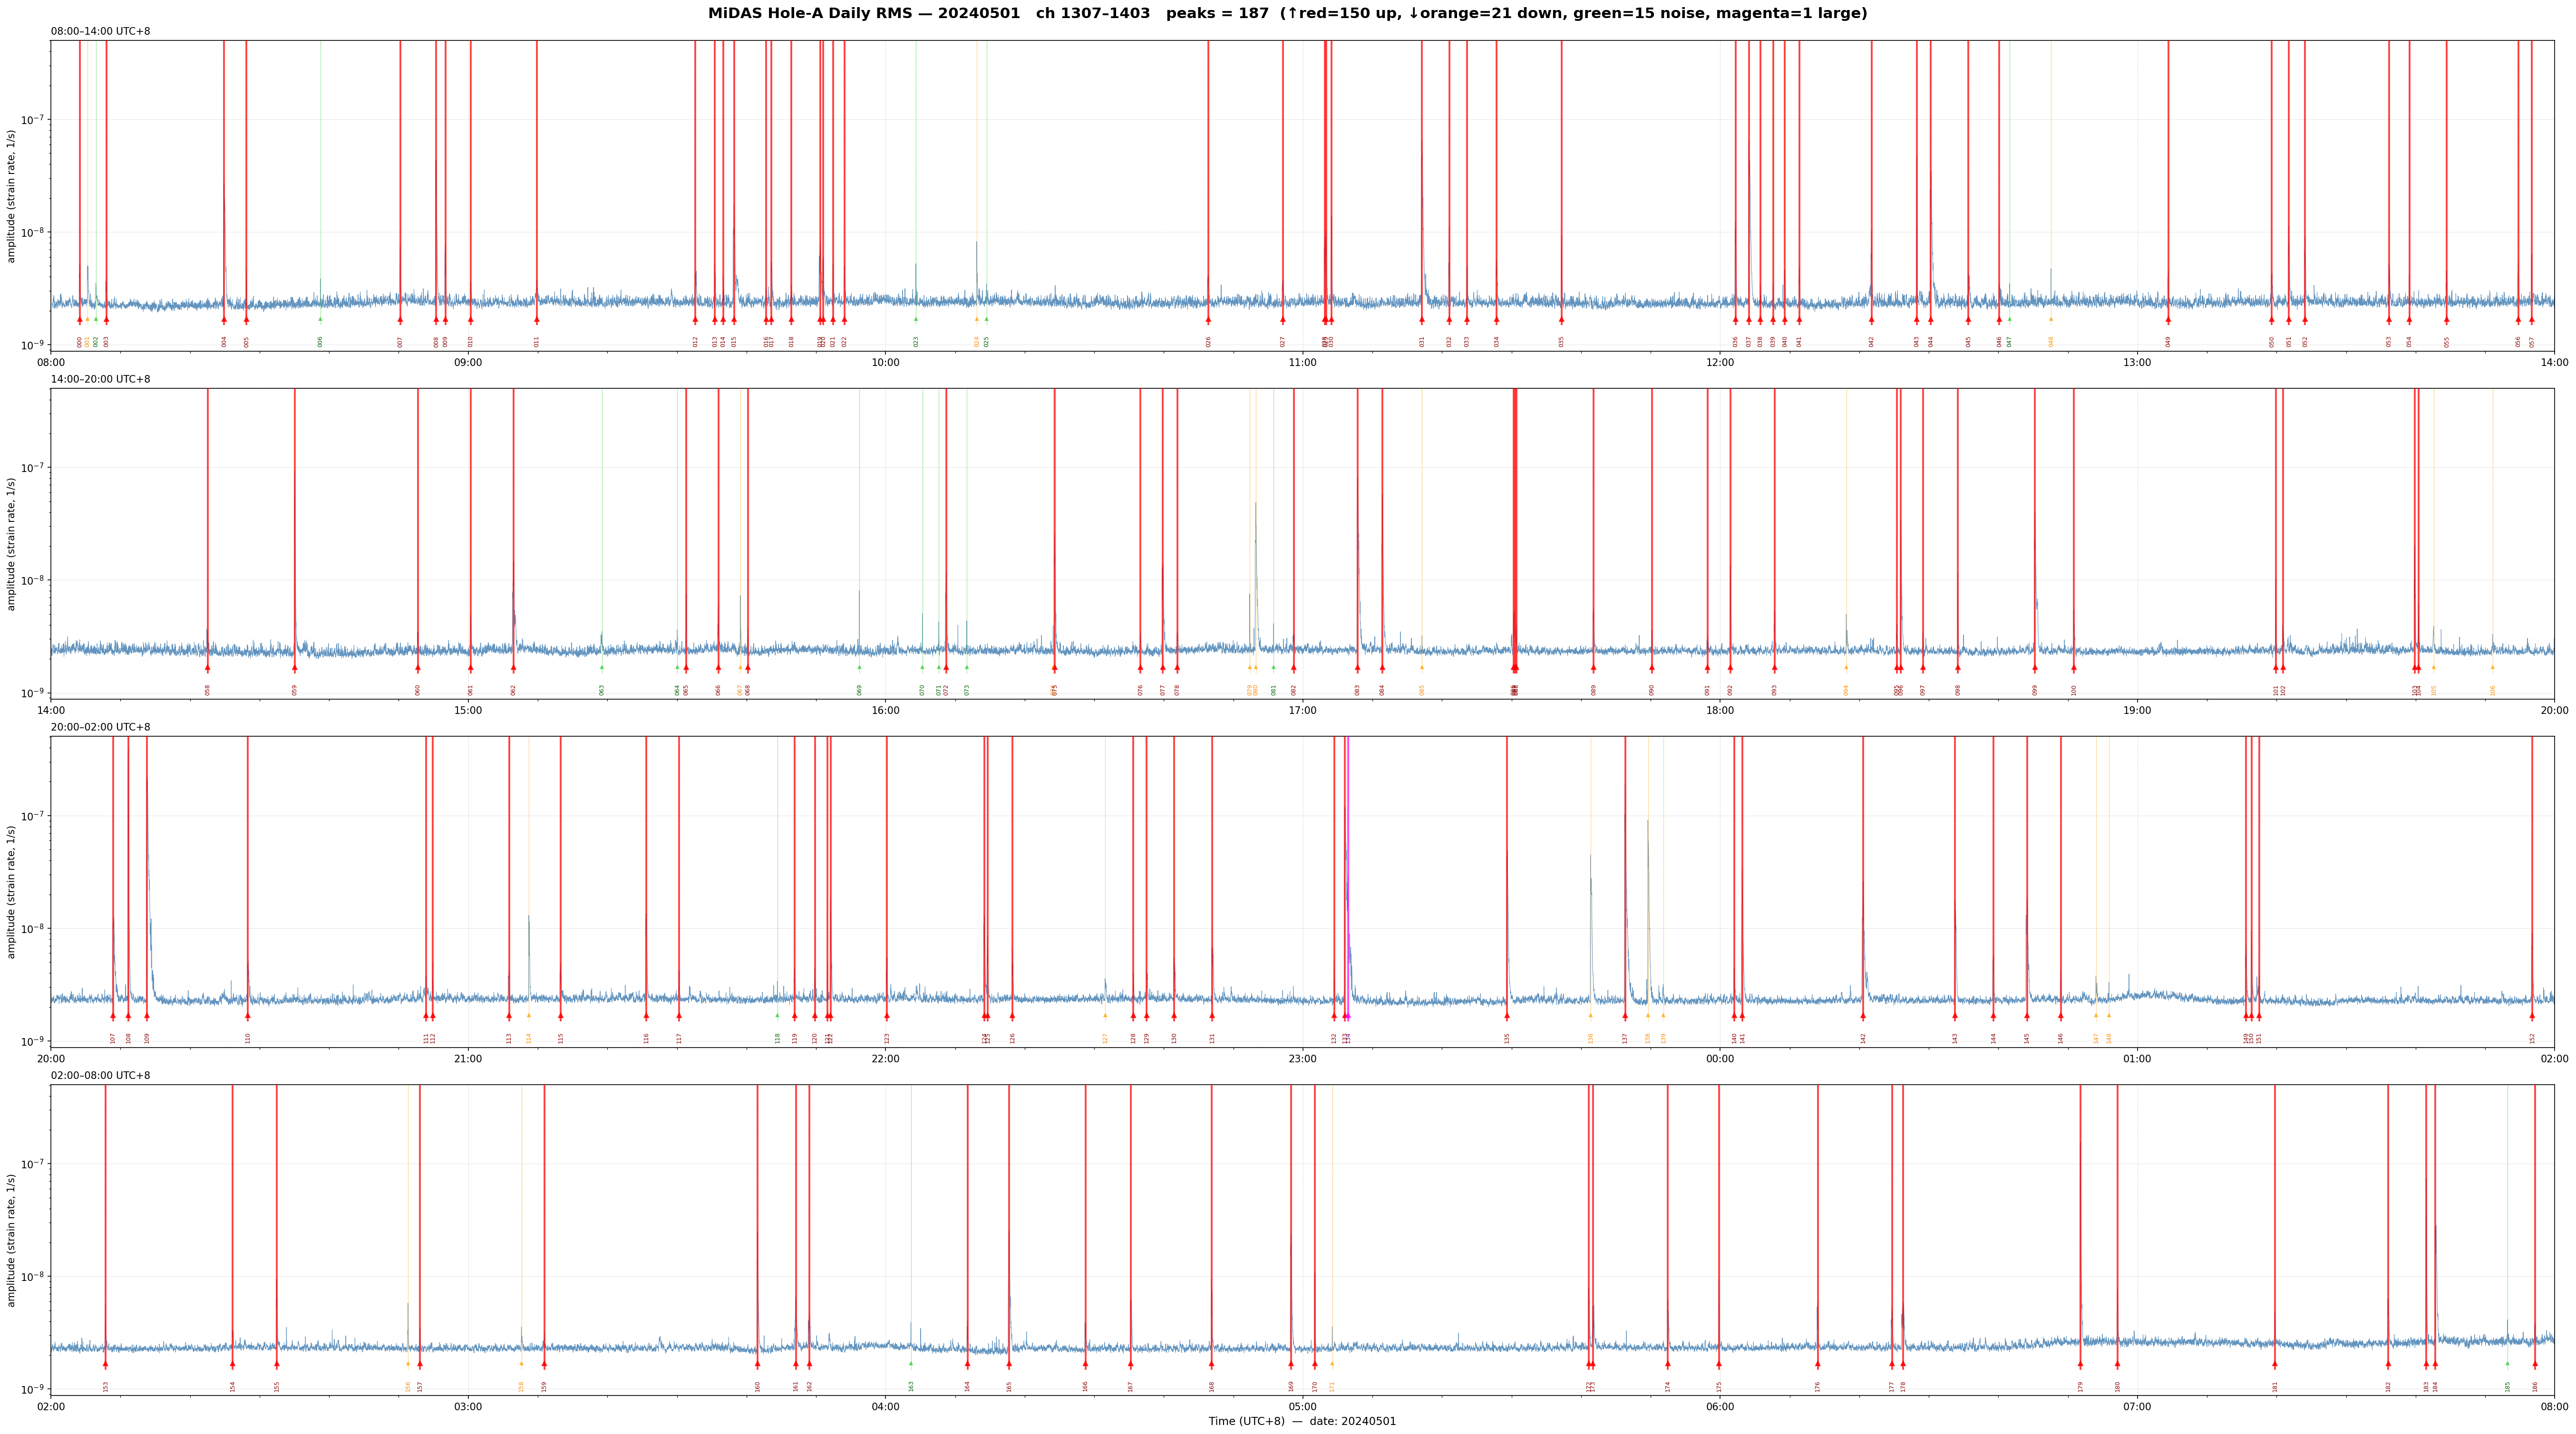Screen dimensions: 2576x1434
Task: Click the 19:00 tick label
Action: (x=2137, y=711)
